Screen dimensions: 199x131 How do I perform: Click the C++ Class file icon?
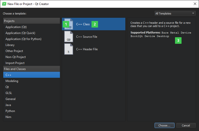click(x=69, y=24)
